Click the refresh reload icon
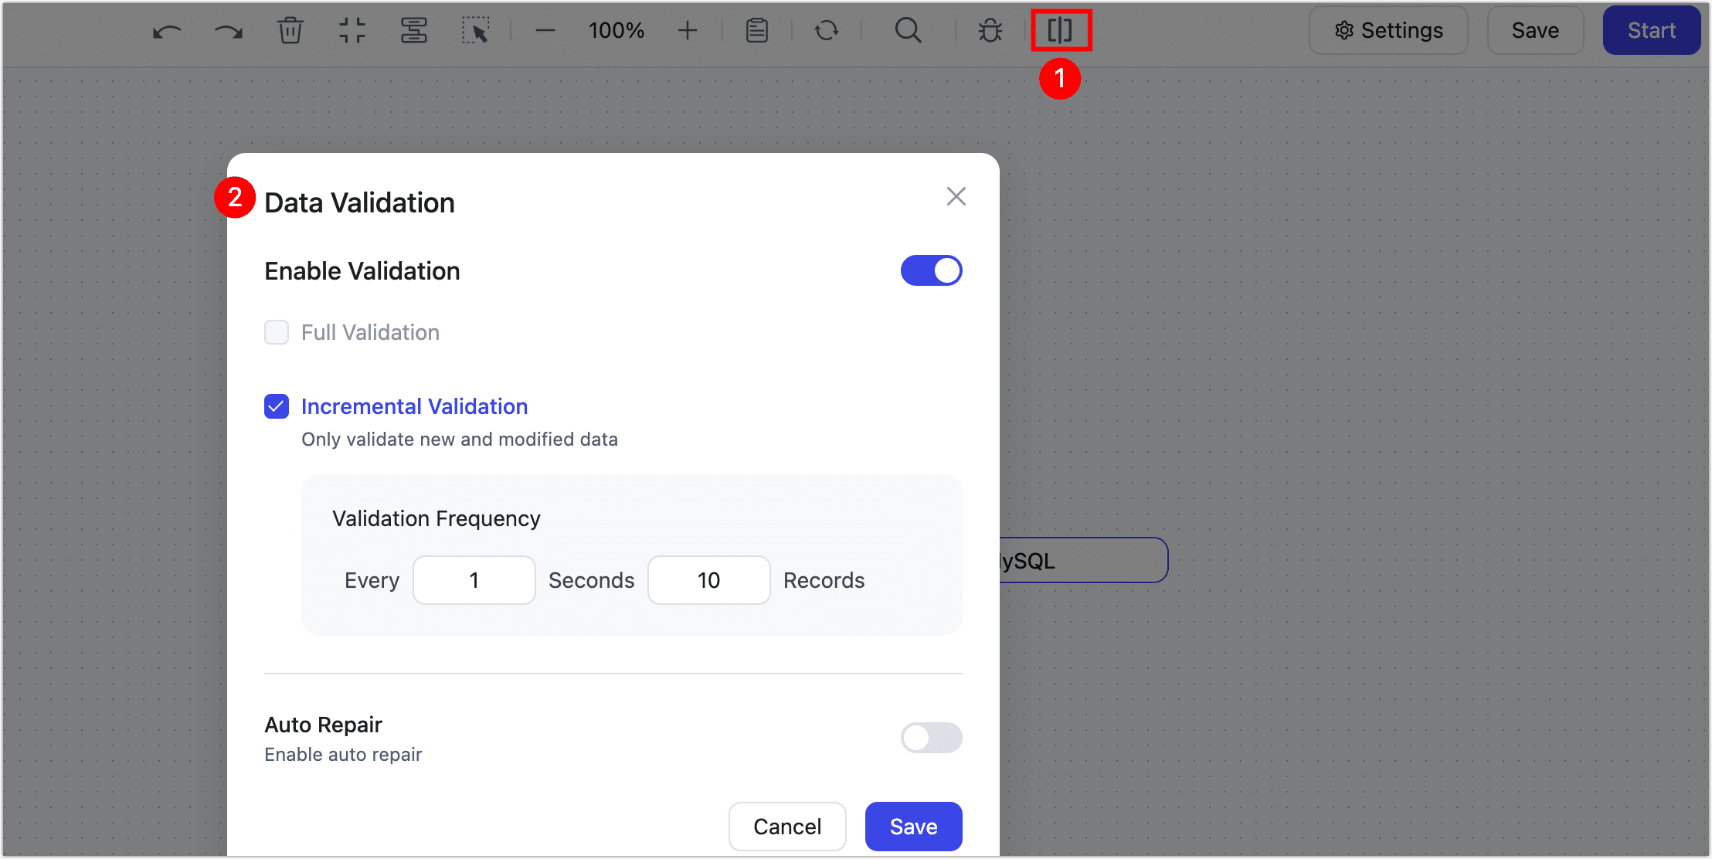This screenshot has width=1712, height=859. tap(827, 31)
